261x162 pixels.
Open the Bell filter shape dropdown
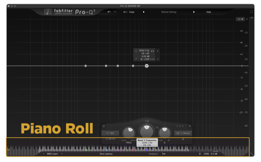[x=110, y=133]
